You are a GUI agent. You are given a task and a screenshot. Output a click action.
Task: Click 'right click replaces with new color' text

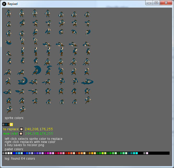(30, 142)
